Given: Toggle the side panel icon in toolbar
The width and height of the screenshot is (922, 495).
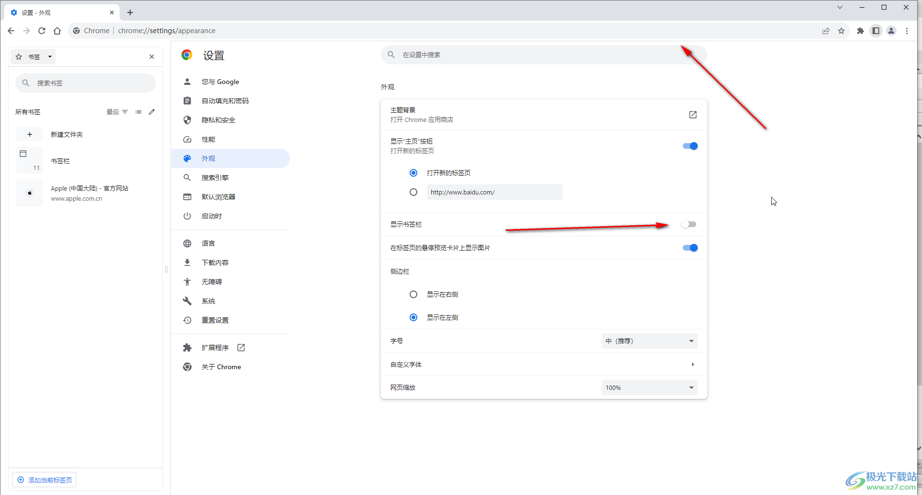Looking at the screenshot, I should (876, 31).
